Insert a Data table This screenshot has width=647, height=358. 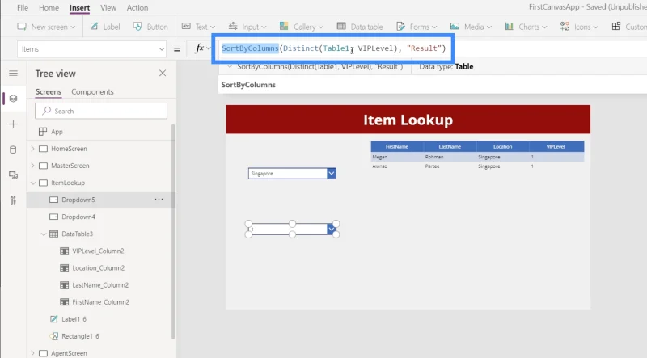pyautogui.click(x=360, y=27)
